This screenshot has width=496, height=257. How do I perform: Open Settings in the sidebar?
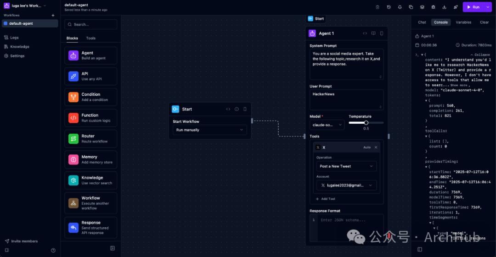point(17,56)
